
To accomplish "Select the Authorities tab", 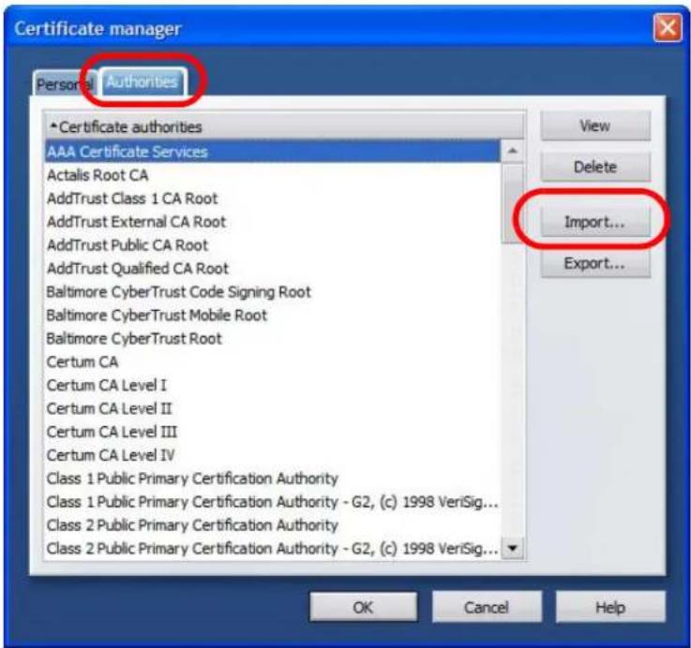I will click(143, 81).
